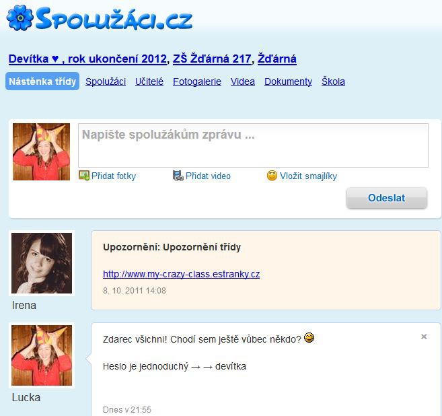The image size is (442, 416).
Task: Open the Spolužáci.cz logo text
Action: click(114, 18)
